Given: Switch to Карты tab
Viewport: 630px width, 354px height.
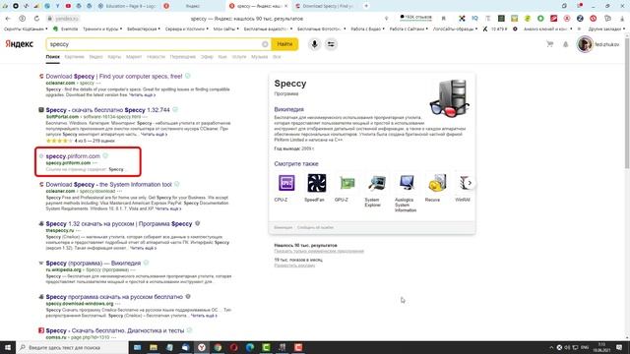Looking at the screenshot, I should point(114,57).
